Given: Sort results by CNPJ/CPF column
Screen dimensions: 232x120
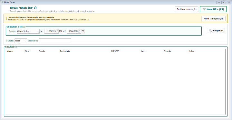Looking at the screenshot, I should pos(125,51).
